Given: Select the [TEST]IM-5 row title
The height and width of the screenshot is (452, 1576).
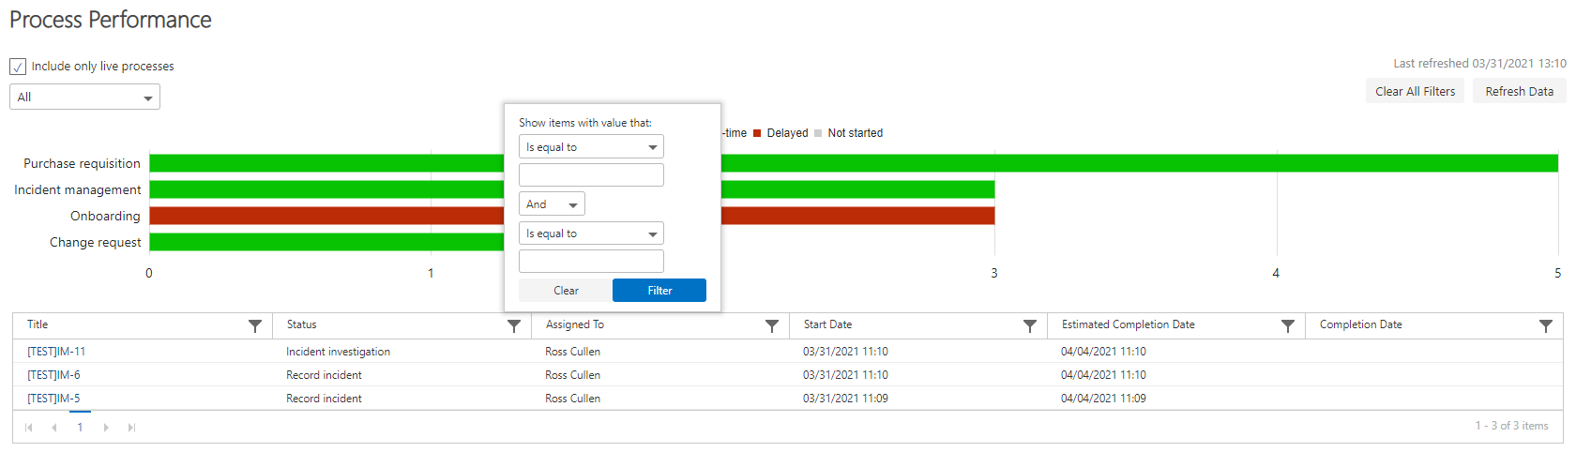Looking at the screenshot, I should click(x=53, y=399).
